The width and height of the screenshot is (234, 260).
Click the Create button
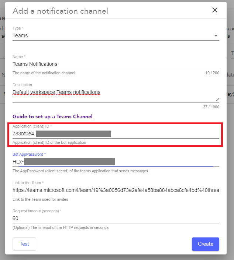[x=206, y=244]
